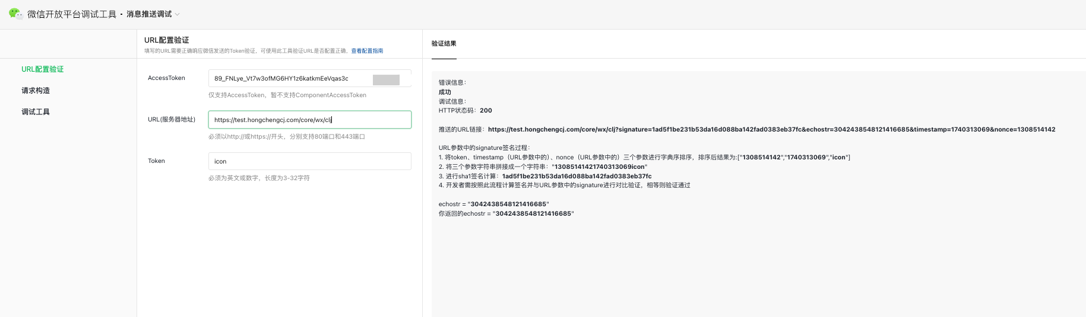This screenshot has width=1086, height=317.
Task: Click the dropdown chevron beside 消息推送调试
Action: click(177, 14)
